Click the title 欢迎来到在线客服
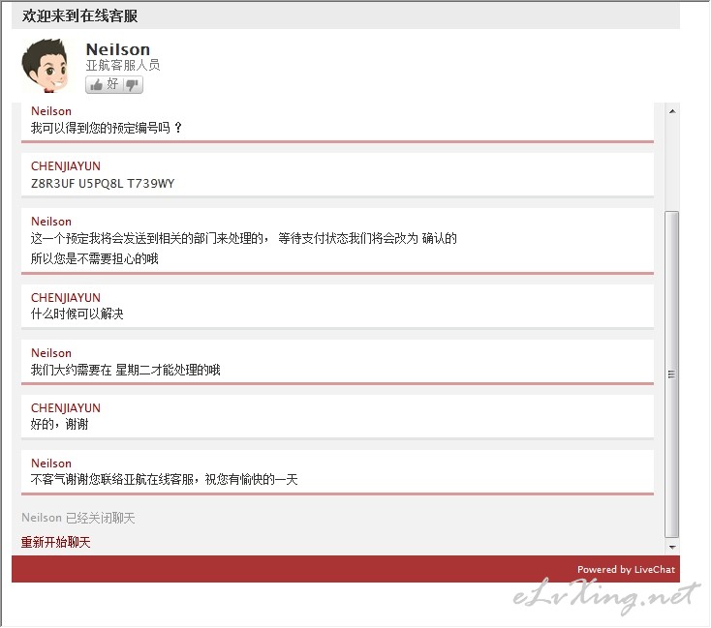Viewport: 711px width, 628px height. click(x=79, y=15)
